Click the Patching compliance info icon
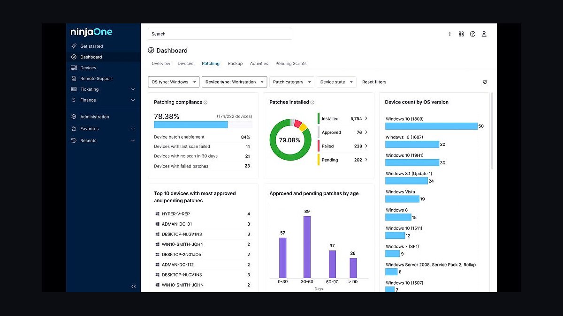 (205, 103)
